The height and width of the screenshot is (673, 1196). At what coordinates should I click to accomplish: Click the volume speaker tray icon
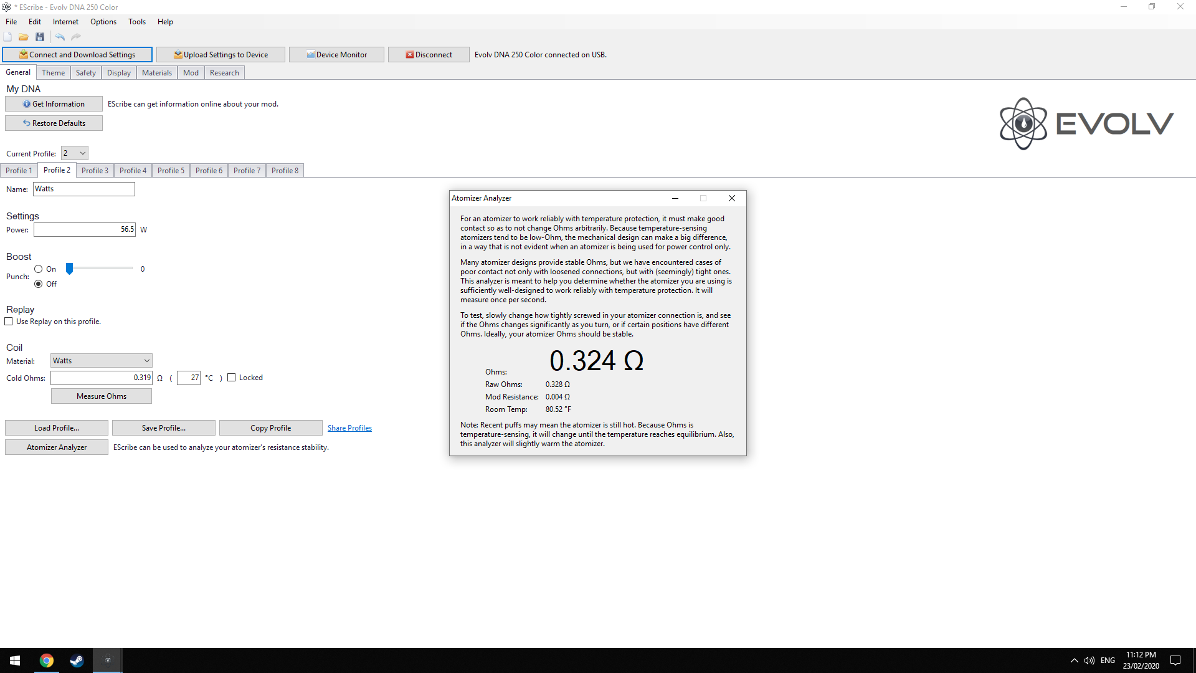1089,661
